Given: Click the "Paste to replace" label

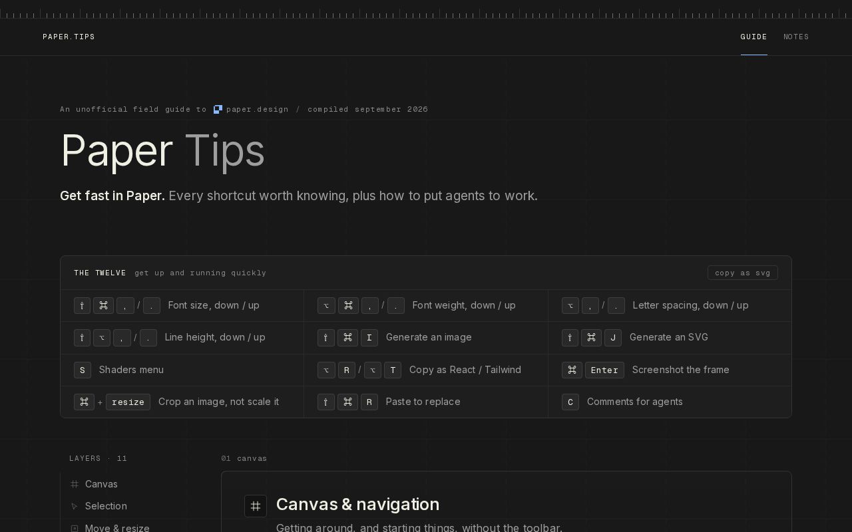Looking at the screenshot, I should click(x=423, y=402).
